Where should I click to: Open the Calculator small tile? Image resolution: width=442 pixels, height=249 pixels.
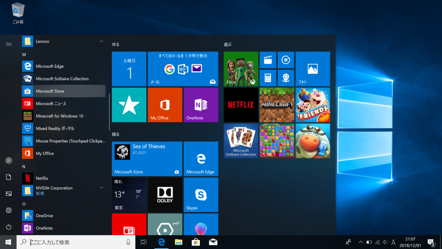268,78
